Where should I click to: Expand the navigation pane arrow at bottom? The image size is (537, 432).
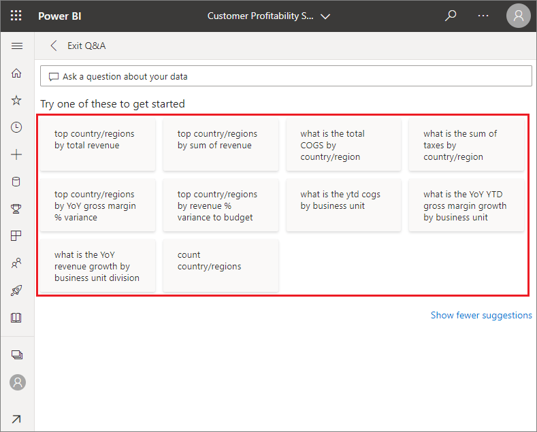[x=17, y=419]
